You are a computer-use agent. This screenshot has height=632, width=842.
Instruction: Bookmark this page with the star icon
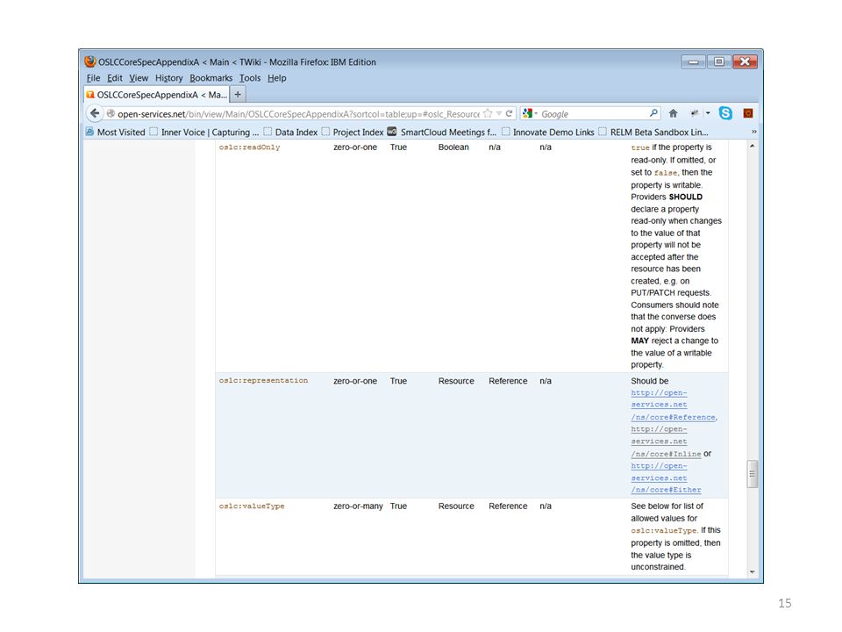pyautogui.click(x=488, y=113)
